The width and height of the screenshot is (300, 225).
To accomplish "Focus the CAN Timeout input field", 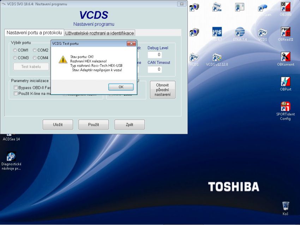I will coord(155,69).
